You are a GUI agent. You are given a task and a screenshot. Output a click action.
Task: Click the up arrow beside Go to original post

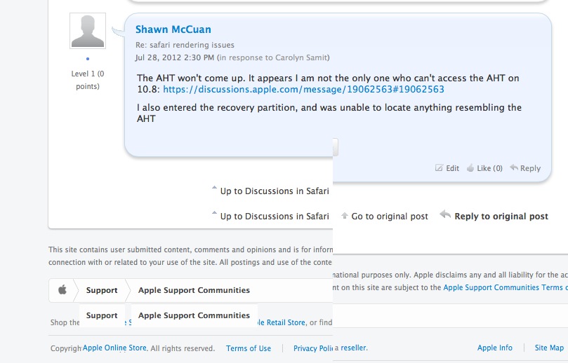pos(344,216)
